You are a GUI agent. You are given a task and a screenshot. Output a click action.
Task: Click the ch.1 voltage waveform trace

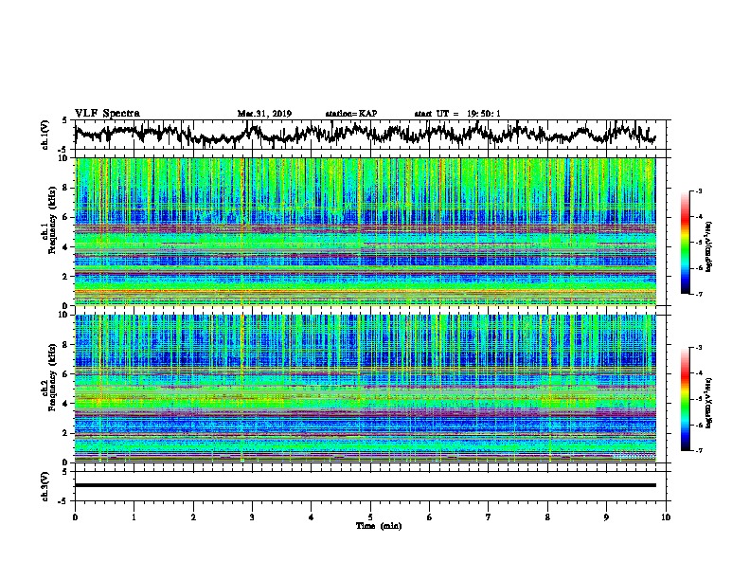coord(365,134)
